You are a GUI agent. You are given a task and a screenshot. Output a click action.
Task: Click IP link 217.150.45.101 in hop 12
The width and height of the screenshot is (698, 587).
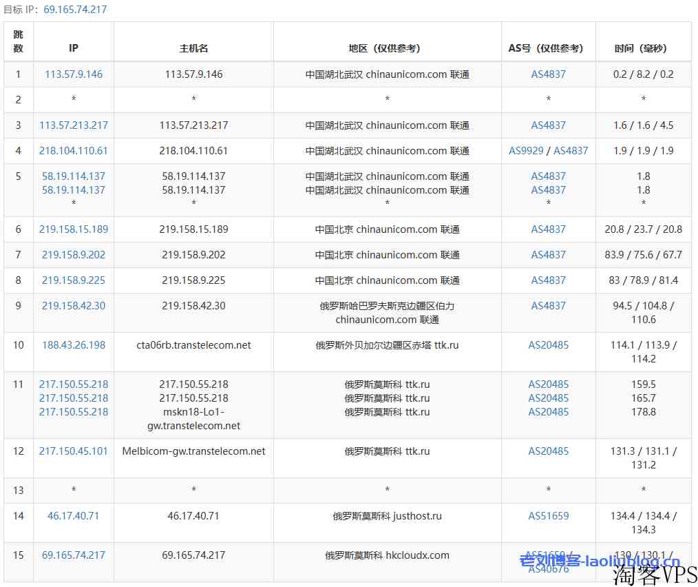[x=74, y=451]
